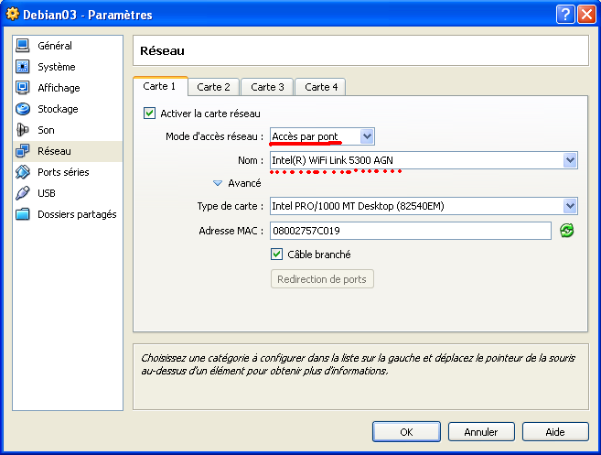Select USB category label
The image size is (601, 455).
47,193
